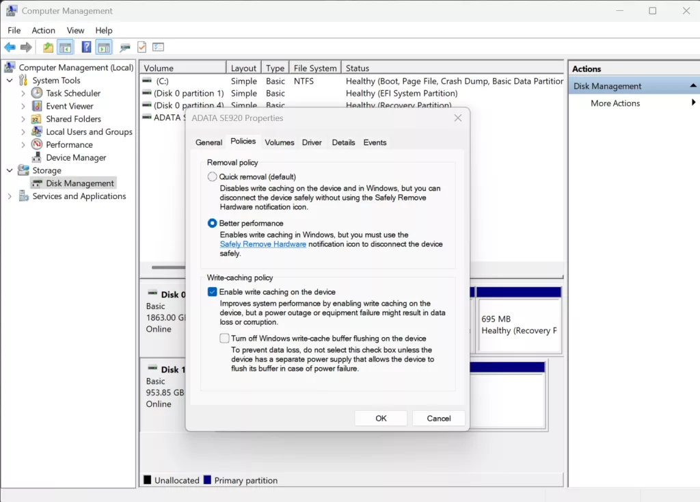Screen dimensions: 700x502
Task: Click the 695 MB Recovery partition block
Action: pyautogui.click(x=520, y=320)
